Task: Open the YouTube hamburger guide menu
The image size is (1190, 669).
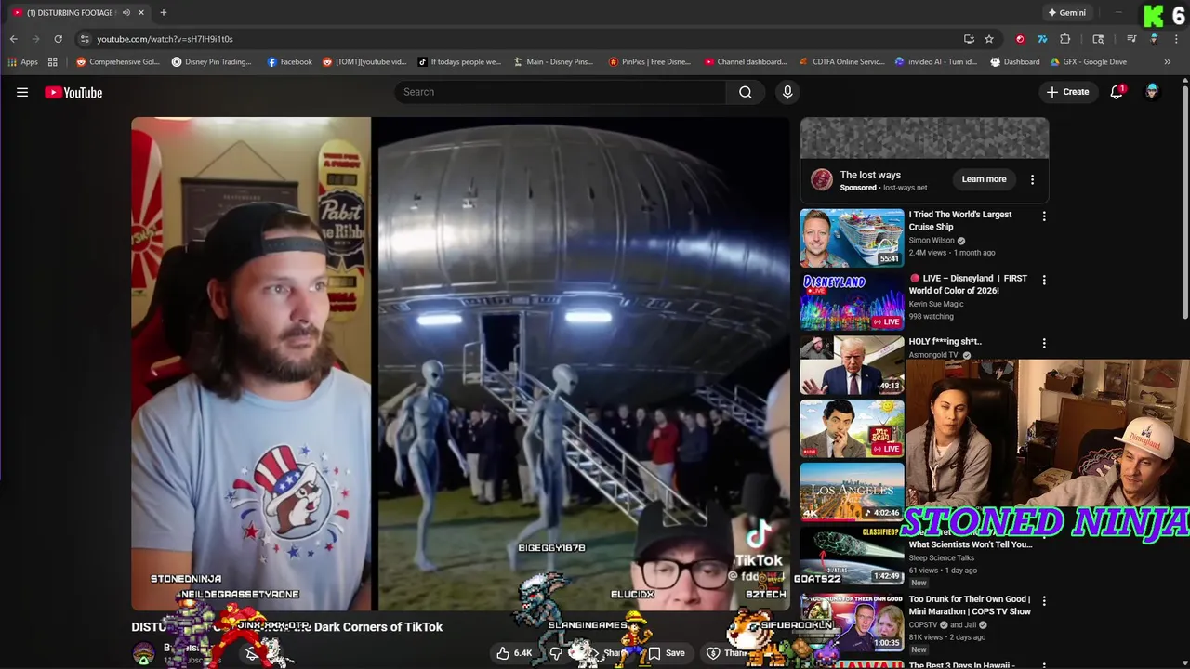Action: pos(22,92)
